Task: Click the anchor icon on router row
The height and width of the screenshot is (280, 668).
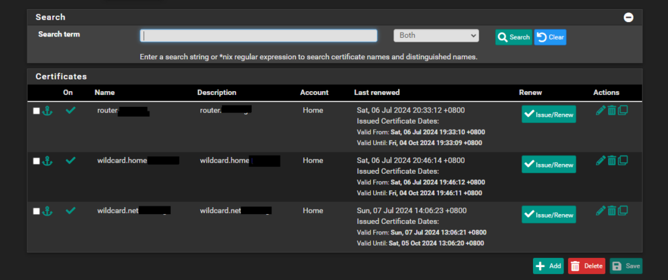Action: (x=47, y=111)
